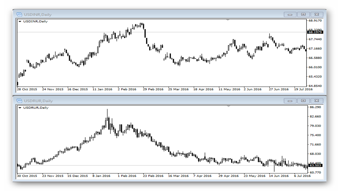The image size is (339, 191).
Task: Click the 8 Jan 2016 date on USDRUR axis
Action: [101, 176]
